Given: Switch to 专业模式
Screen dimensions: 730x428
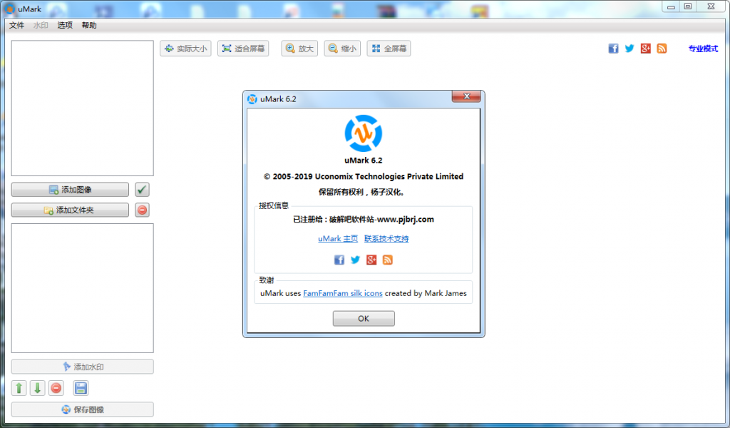Looking at the screenshot, I should click(x=703, y=49).
